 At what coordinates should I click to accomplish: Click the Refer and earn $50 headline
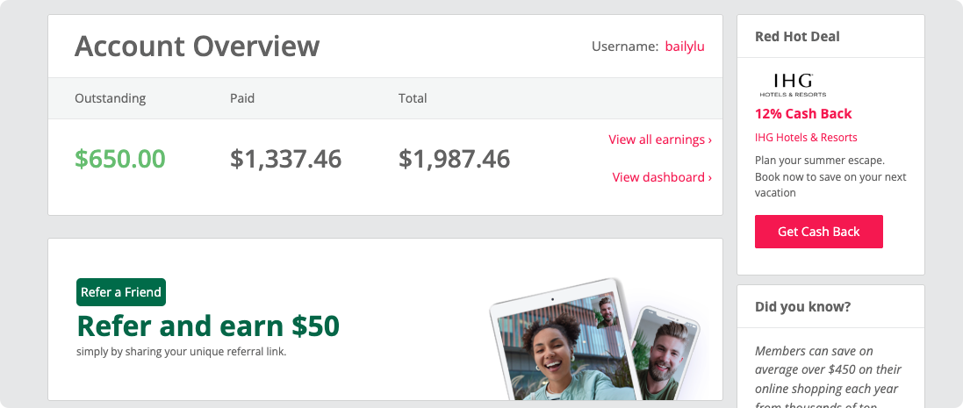point(208,326)
